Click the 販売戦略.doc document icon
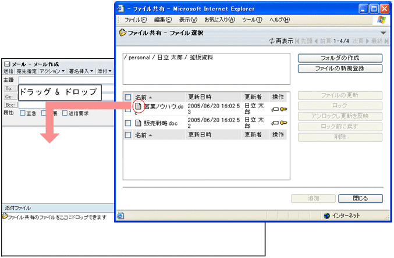 pos(138,123)
